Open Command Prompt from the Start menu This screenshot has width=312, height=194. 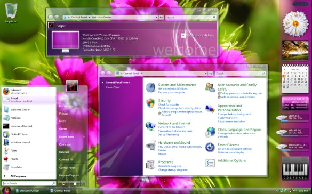[x=29, y=126]
